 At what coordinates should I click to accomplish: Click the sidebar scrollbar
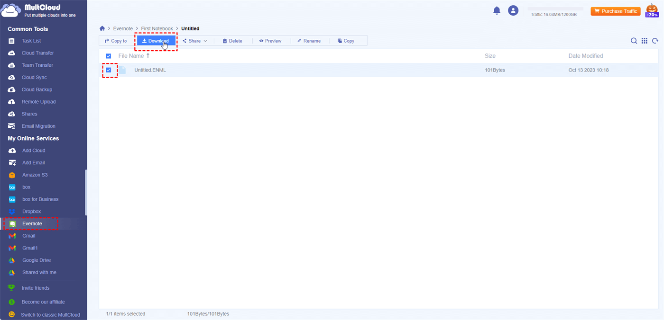[86, 193]
